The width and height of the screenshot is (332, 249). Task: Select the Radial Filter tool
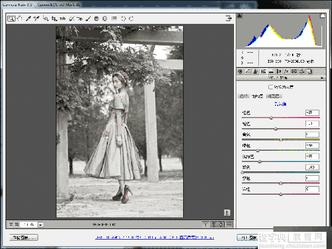(x=105, y=19)
